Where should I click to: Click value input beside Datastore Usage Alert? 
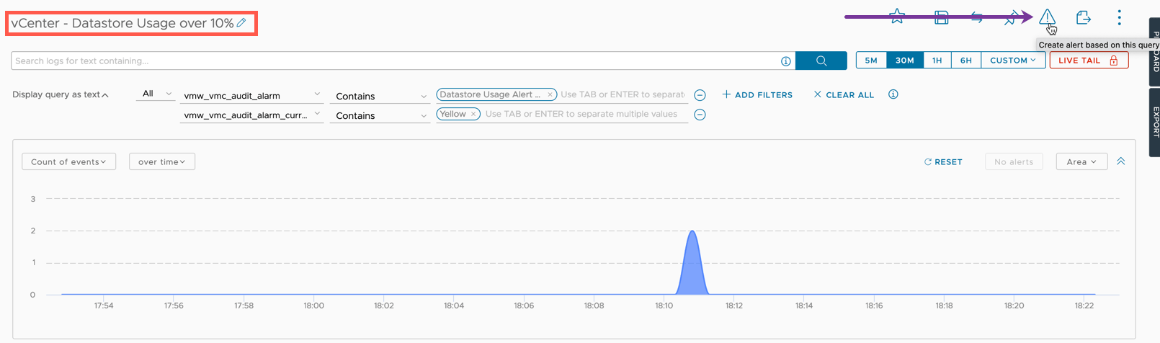coord(623,94)
